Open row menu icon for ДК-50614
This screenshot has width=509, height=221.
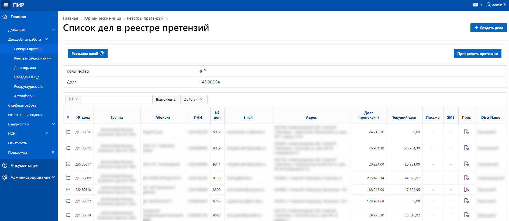[68, 215]
